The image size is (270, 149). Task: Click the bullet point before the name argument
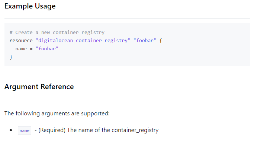[x=11, y=131]
